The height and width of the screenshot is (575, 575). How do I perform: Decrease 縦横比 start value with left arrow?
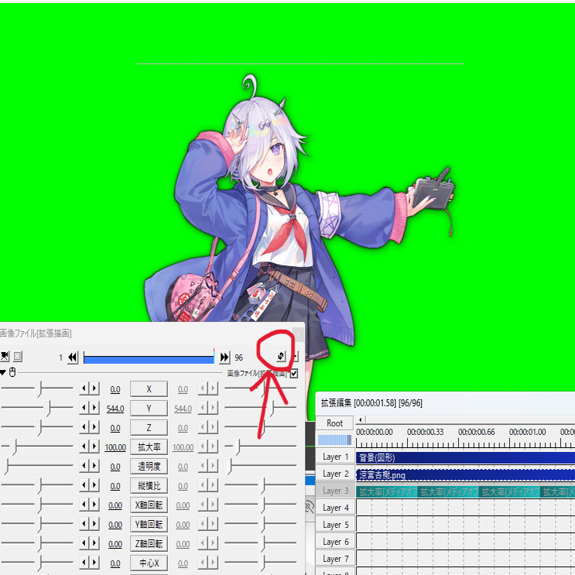[x=84, y=485]
